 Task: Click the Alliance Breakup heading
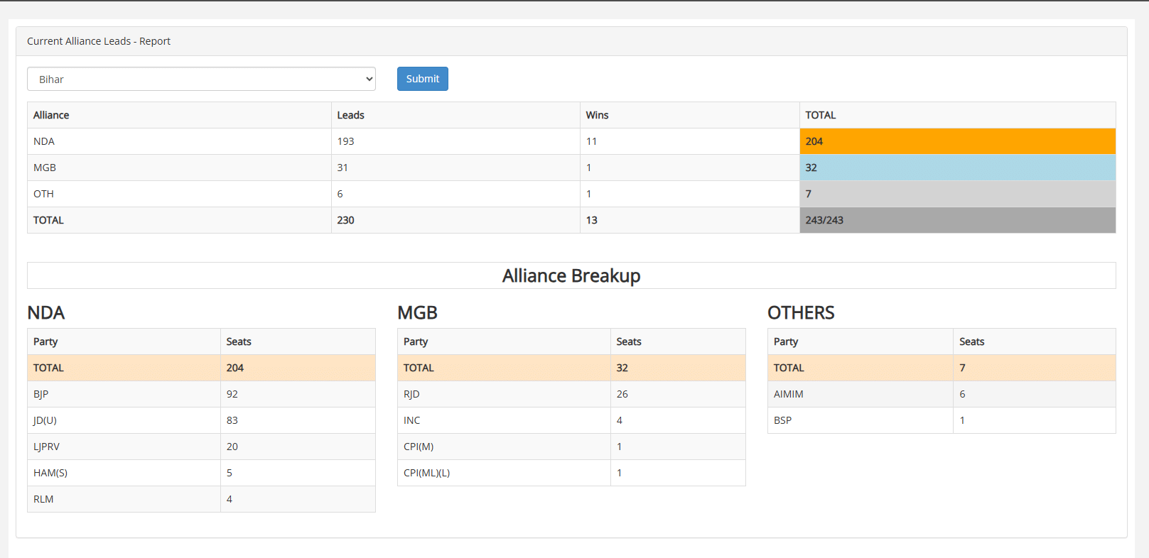point(571,275)
